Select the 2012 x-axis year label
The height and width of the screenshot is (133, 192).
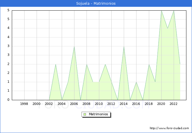point(111,104)
